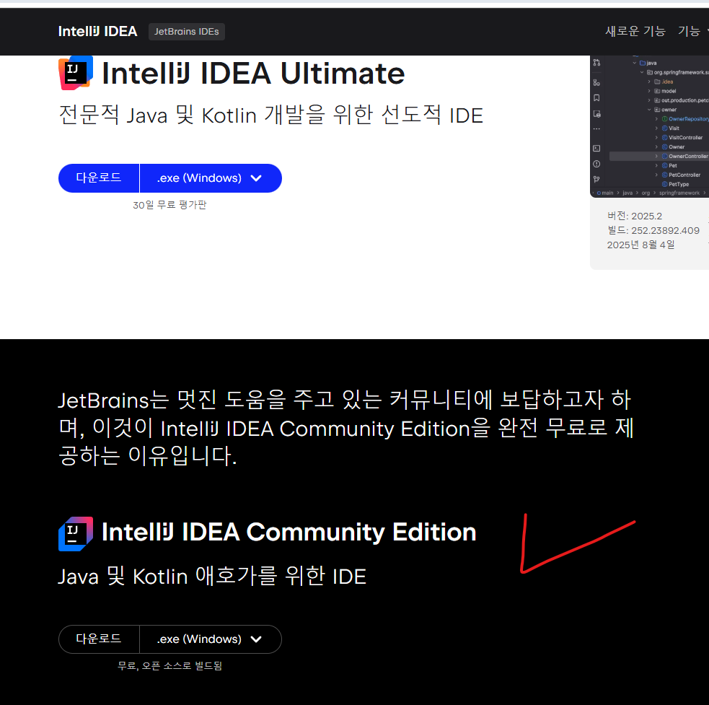Screen dimensions: 709x705
Task: Click the blue Ultimate 다운로드 button
Action: [x=99, y=178]
